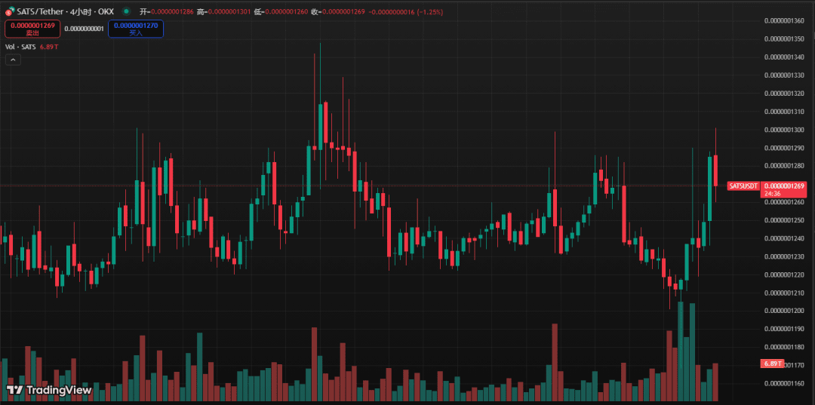Click the Vol legend value 6.89 T

click(x=49, y=48)
